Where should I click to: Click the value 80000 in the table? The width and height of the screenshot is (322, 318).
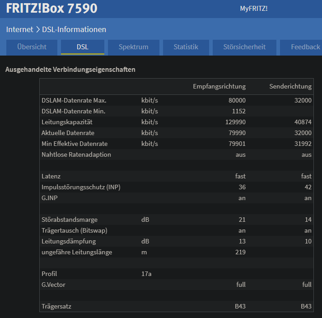pyautogui.click(x=237, y=100)
